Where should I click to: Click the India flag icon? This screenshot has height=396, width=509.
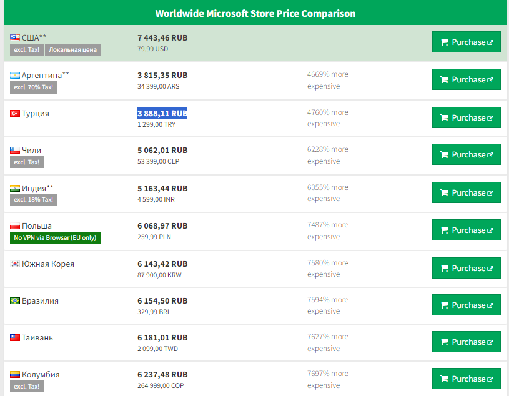pos(14,188)
